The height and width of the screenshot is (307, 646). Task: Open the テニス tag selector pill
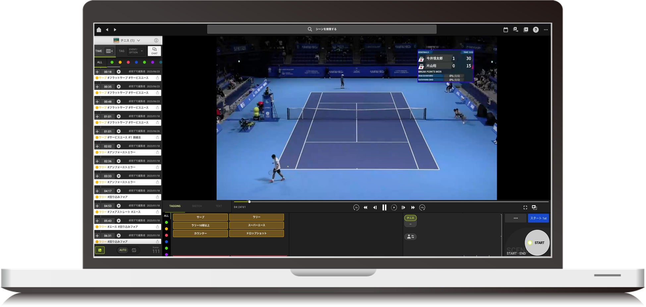(x=410, y=218)
